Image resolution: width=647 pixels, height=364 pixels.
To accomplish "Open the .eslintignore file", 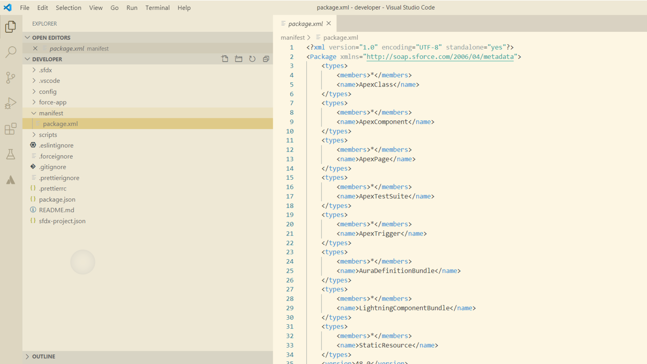I will tap(148, 145).
